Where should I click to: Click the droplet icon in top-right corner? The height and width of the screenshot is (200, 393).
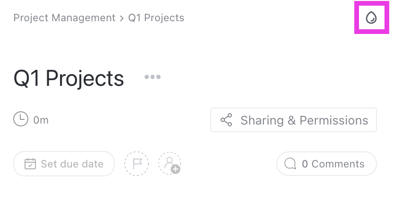[371, 18]
